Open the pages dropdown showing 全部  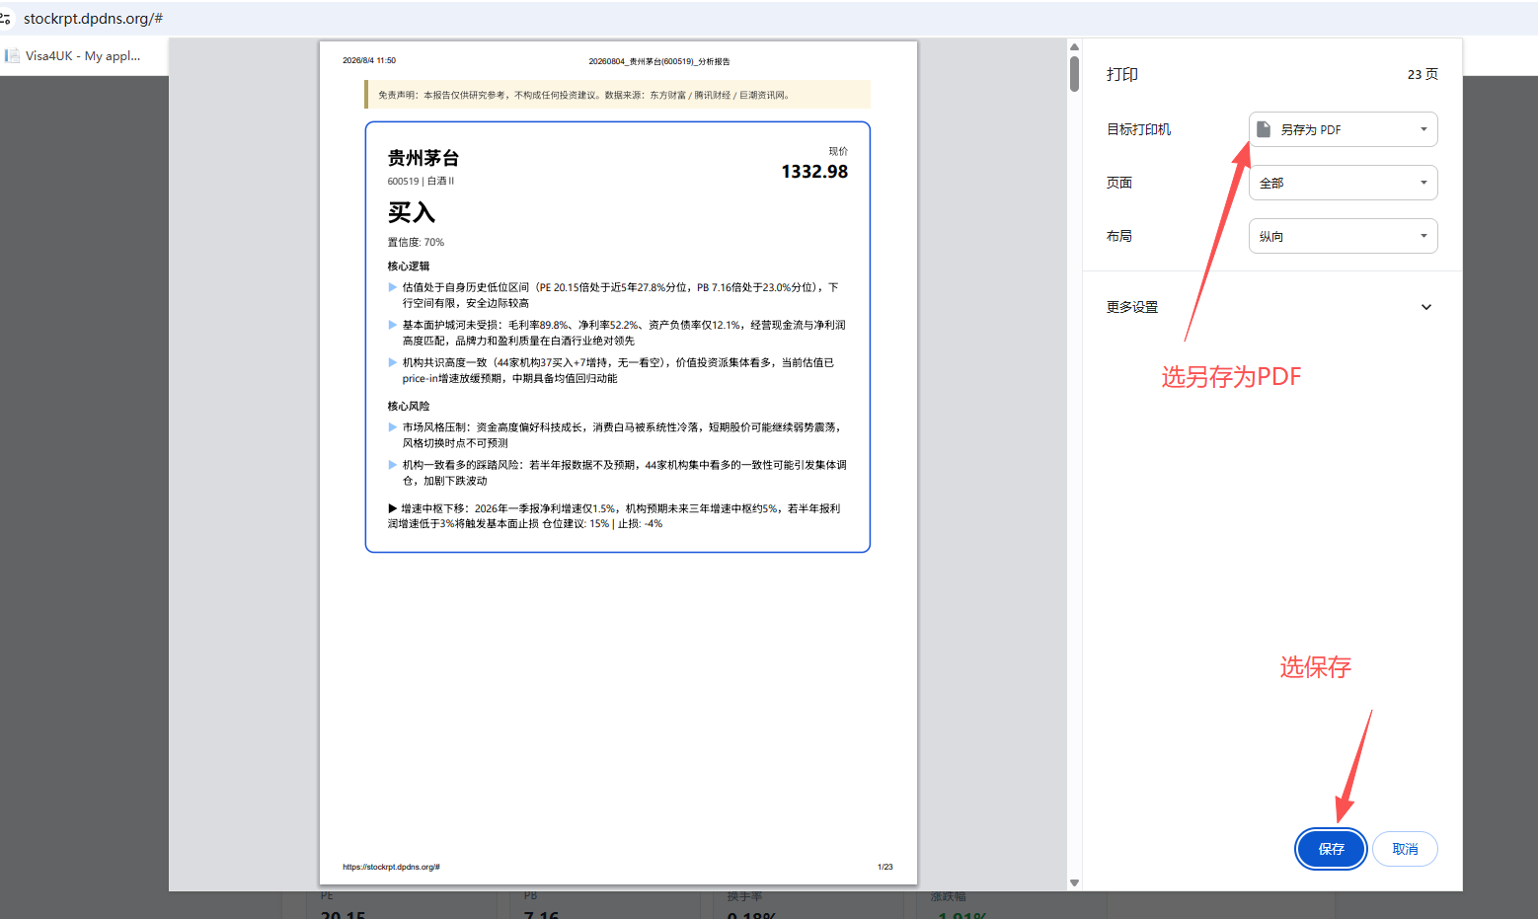click(1343, 183)
